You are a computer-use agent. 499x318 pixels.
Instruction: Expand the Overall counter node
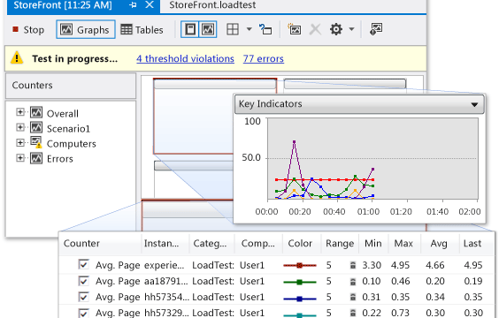(20, 112)
